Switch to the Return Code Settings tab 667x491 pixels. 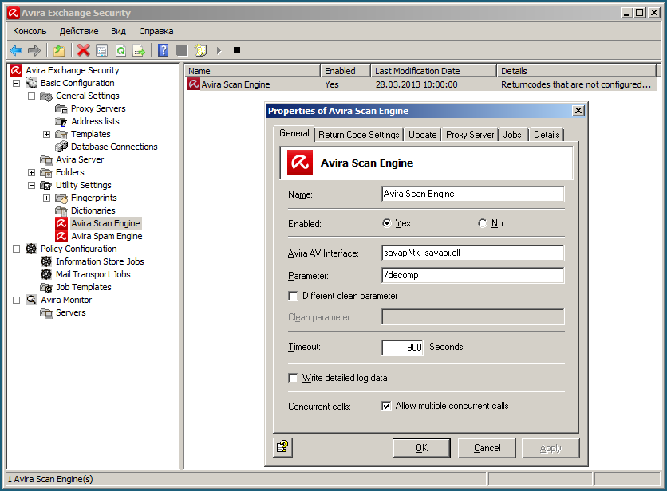point(358,135)
